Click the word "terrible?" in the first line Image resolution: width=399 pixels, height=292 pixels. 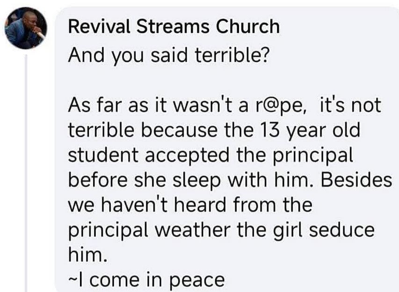[232, 55]
